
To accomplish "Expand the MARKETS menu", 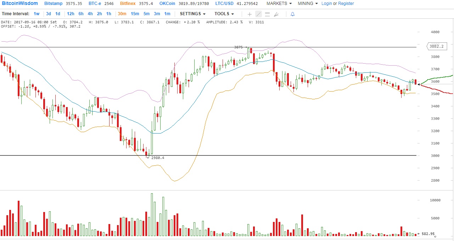I will (279, 4).
